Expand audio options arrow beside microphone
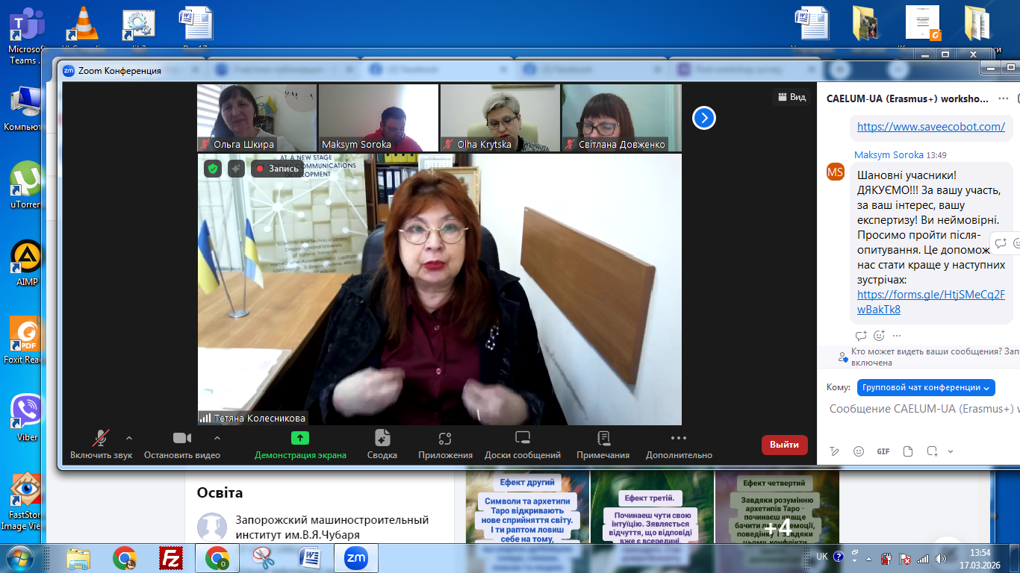 tap(129, 438)
